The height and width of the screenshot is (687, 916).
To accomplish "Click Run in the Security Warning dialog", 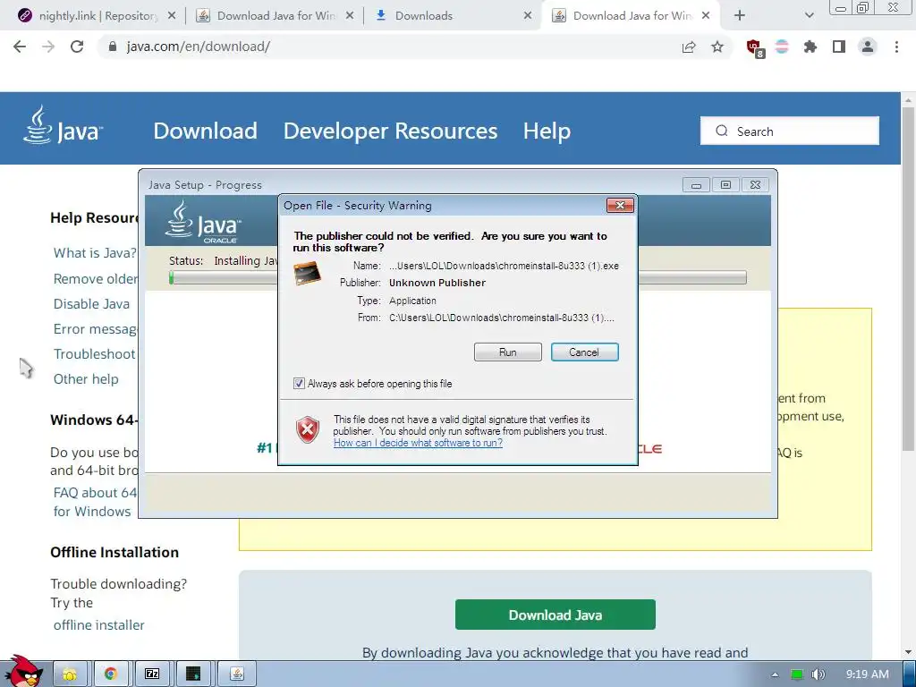I will [508, 352].
